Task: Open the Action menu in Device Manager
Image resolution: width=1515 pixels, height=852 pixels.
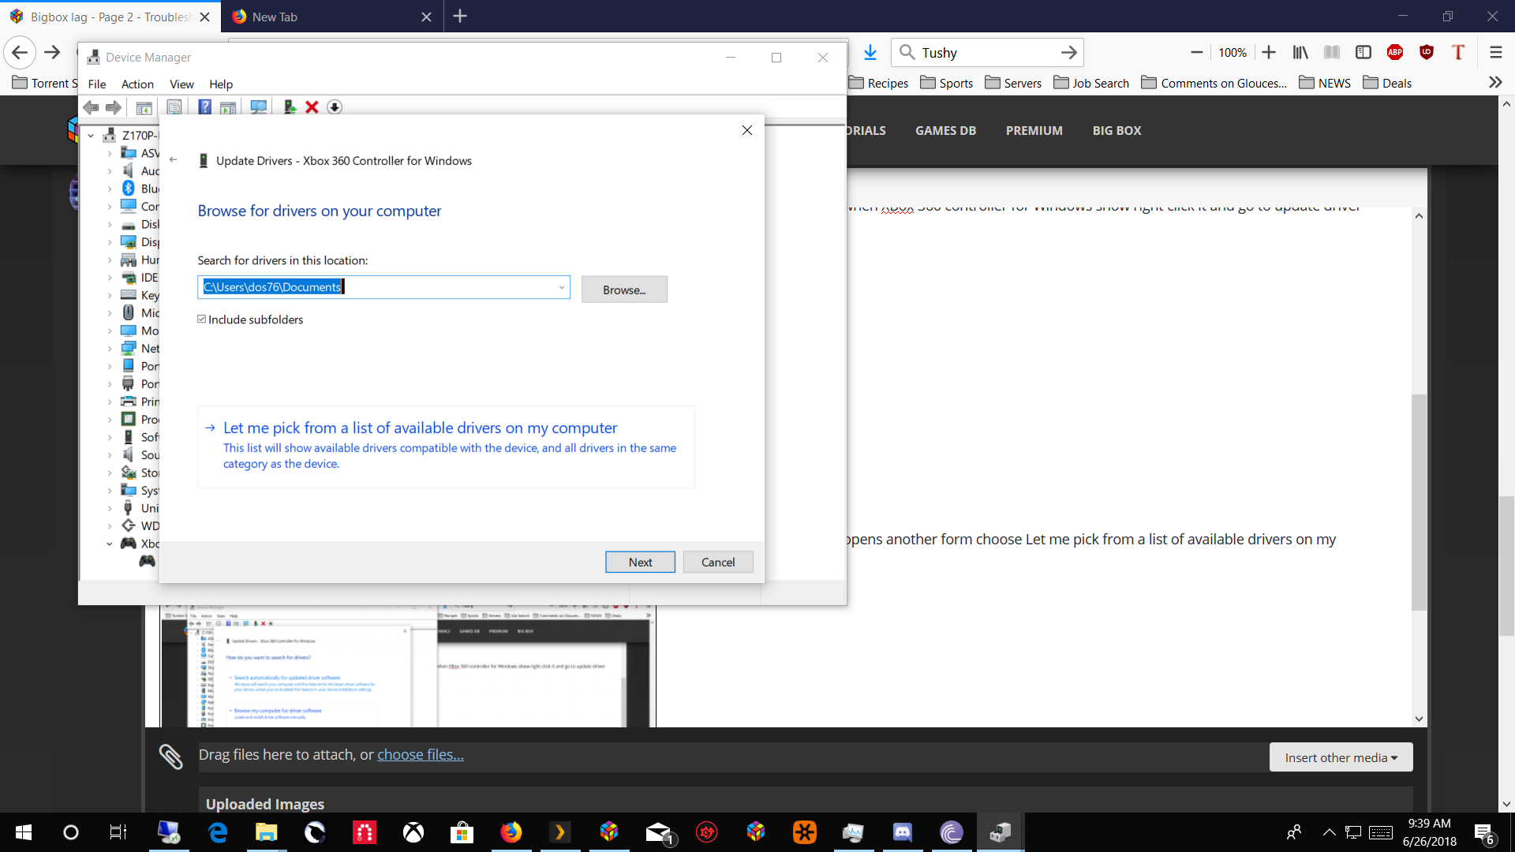Action: (137, 84)
